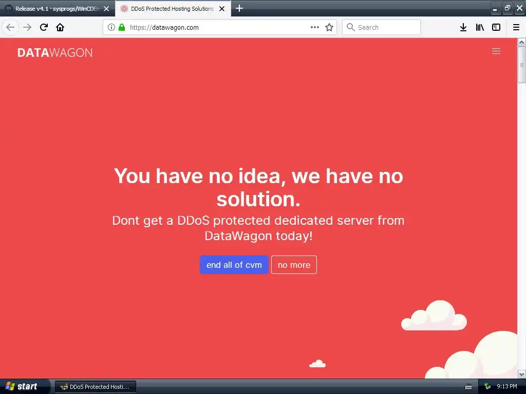This screenshot has height=394, width=526.
Task: Click the Dont get a DDoS protected subtitle
Action: click(x=258, y=228)
